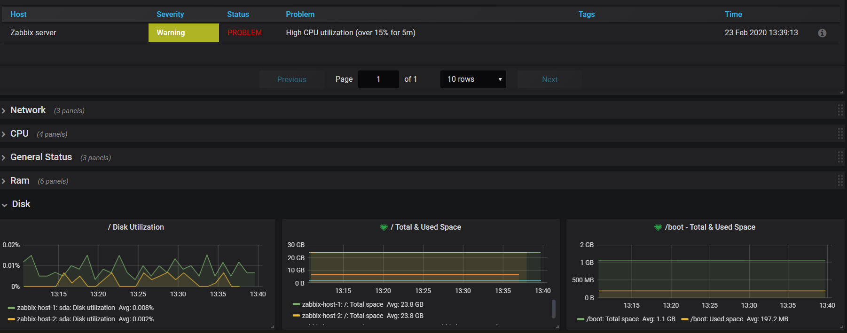Click the heart icon beside / Total & Used Space
847x333 pixels.
(x=384, y=227)
